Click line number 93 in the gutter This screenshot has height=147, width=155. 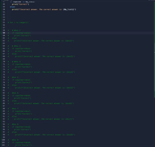[4, 122]
